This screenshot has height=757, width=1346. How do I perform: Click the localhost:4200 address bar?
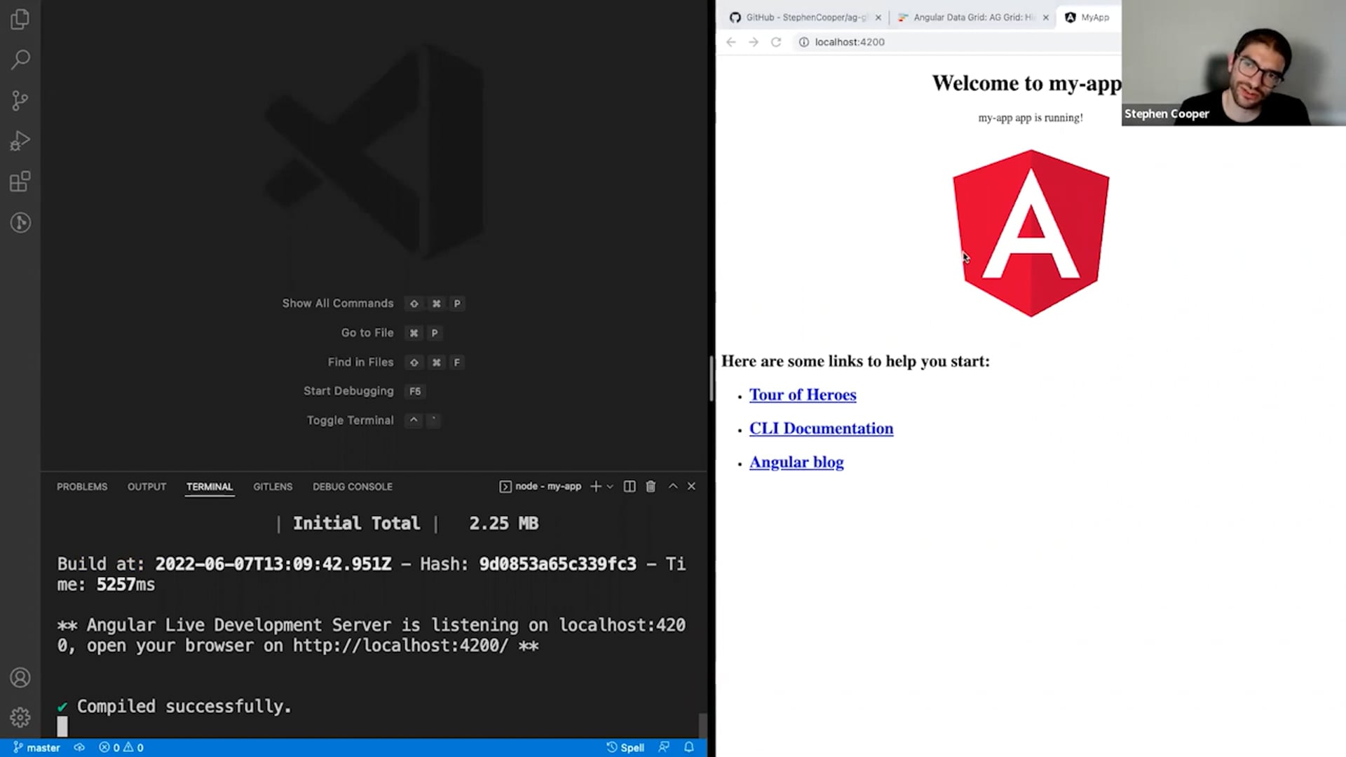point(850,42)
